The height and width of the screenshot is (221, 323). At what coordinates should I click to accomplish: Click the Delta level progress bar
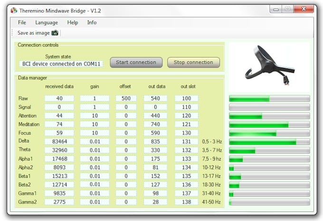coord(269,142)
